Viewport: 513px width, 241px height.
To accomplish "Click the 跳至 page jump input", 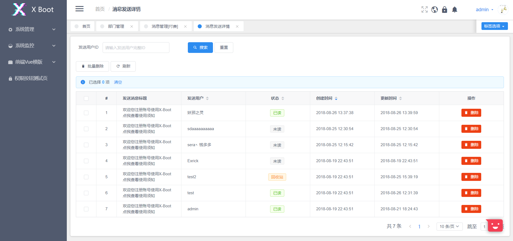I will [x=484, y=227].
